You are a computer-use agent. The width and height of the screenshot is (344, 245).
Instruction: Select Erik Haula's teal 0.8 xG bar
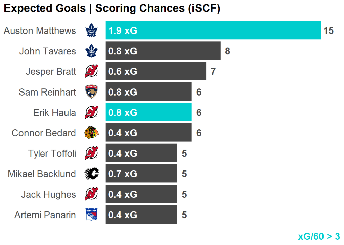coord(148,112)
